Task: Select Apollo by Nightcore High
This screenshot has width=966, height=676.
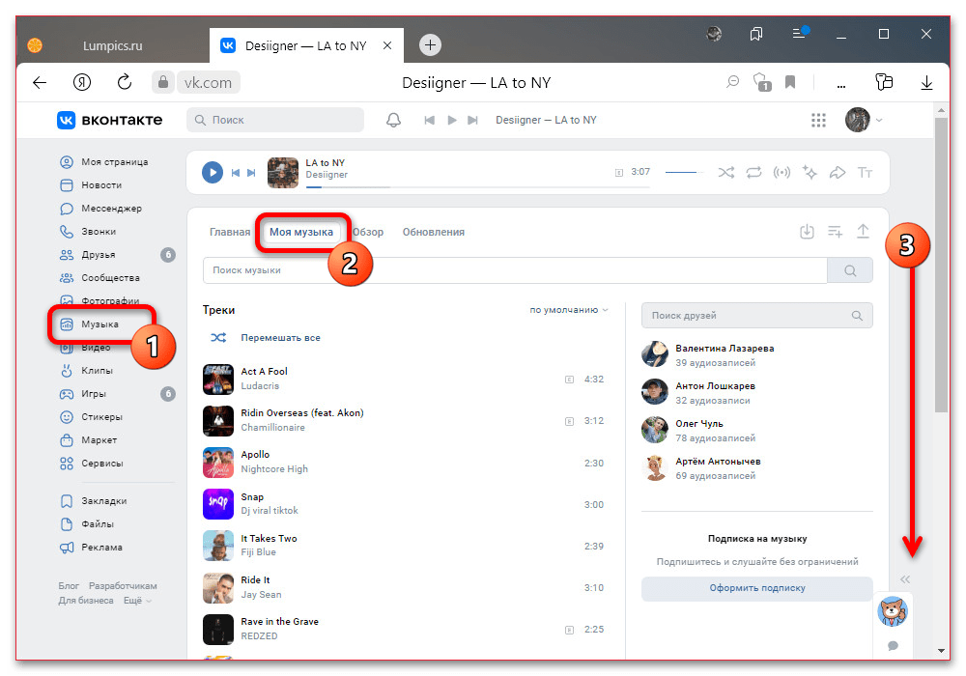Action: point(404,463)
